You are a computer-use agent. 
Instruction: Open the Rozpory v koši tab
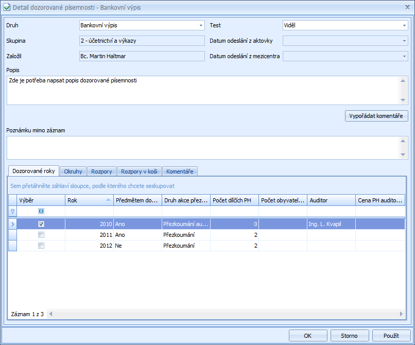[x=139, y=171]
